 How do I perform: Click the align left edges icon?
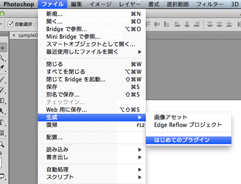point(177,24)
